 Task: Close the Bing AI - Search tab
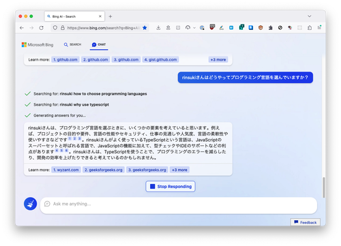coord(100,16)
